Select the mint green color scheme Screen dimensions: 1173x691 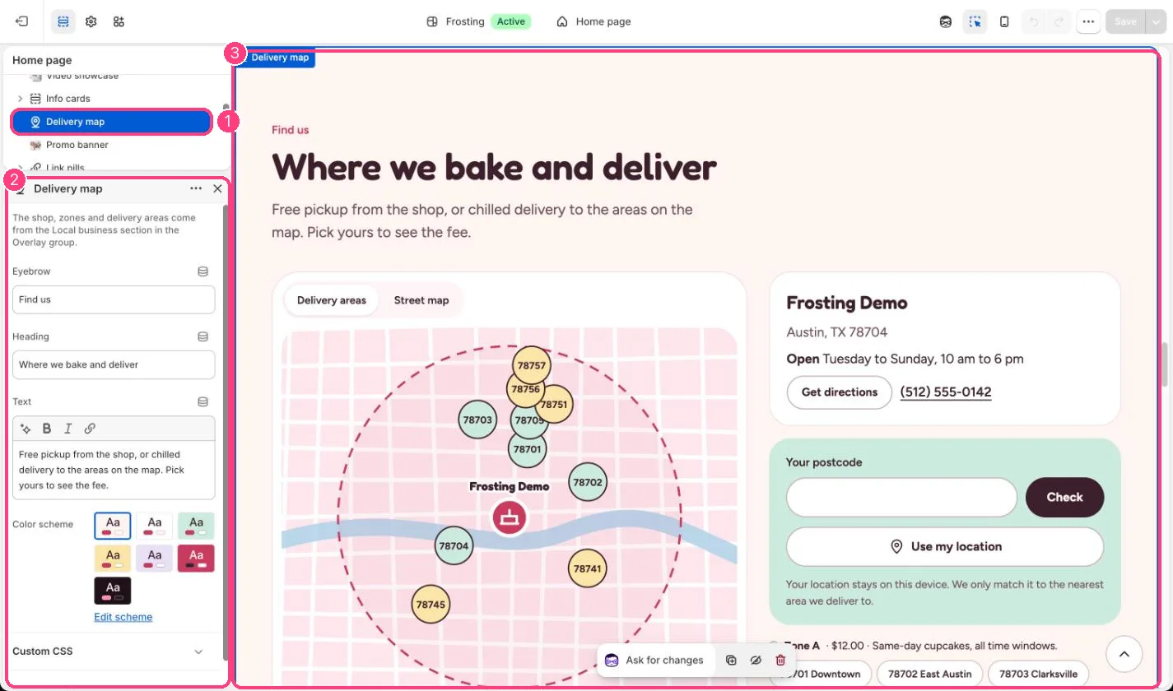(196, 526)
